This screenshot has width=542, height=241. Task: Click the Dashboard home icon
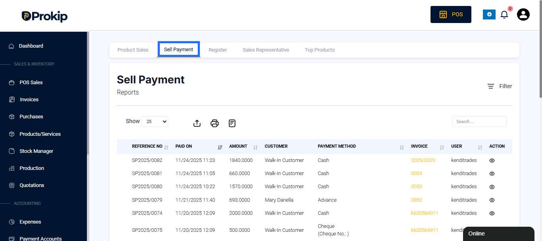pyautogui.click(x=12, y=46)
